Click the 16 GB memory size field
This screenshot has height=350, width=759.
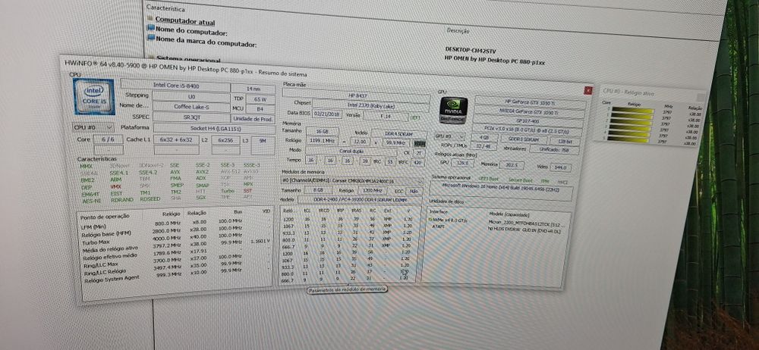[323, 132]
